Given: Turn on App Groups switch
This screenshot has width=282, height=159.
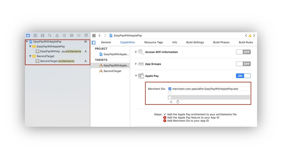Looking at the screenshot, I should [243, 64].
